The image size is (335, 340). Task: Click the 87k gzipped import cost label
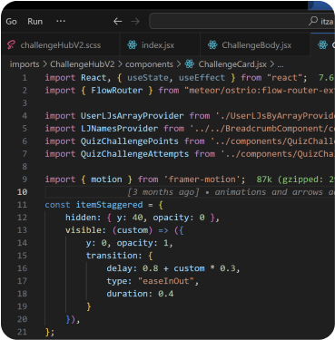(295, 180)
